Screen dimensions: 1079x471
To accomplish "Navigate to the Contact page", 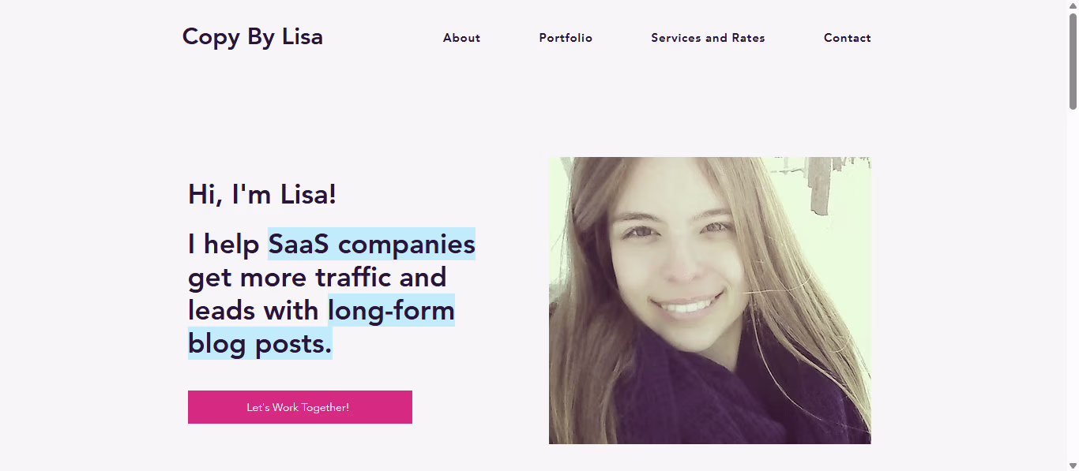I will [x=847, y=38].
